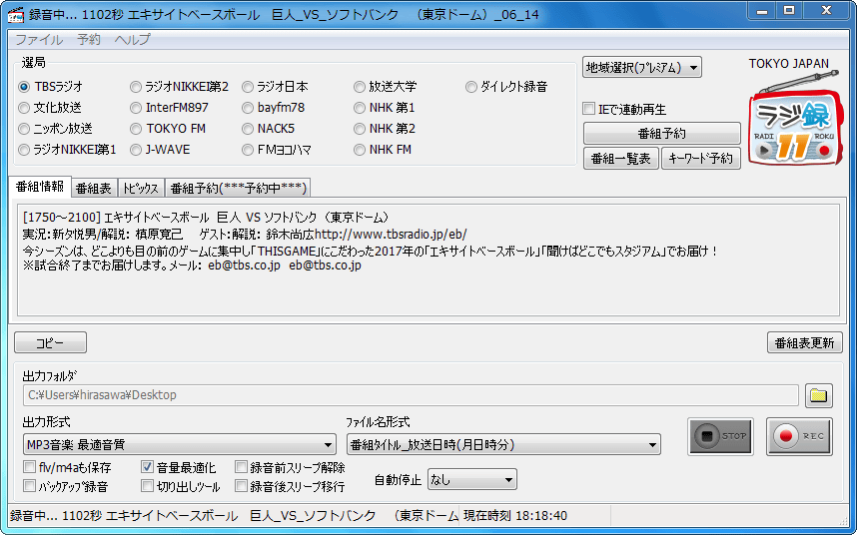
Task: Select ラジオ日本 station
Action: point(276,87)
